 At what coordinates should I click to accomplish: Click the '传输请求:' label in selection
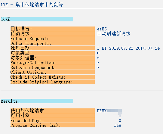[53, 33]
